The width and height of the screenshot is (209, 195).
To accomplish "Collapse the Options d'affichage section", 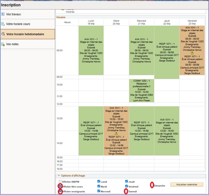I will (x=59, y=176).
